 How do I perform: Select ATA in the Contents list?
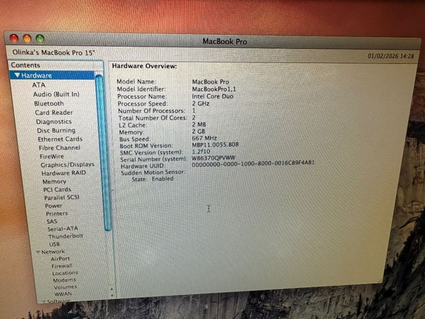pyautogui.click(x=39, y=85)
